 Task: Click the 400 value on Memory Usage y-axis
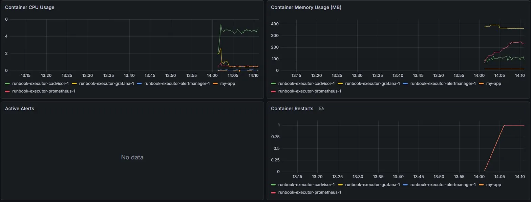275,24
